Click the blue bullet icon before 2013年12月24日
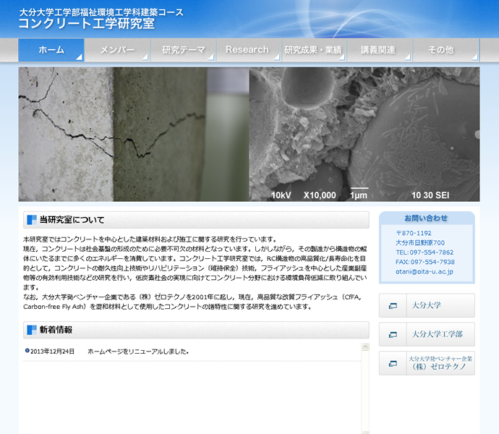 (x=27, y=351)
